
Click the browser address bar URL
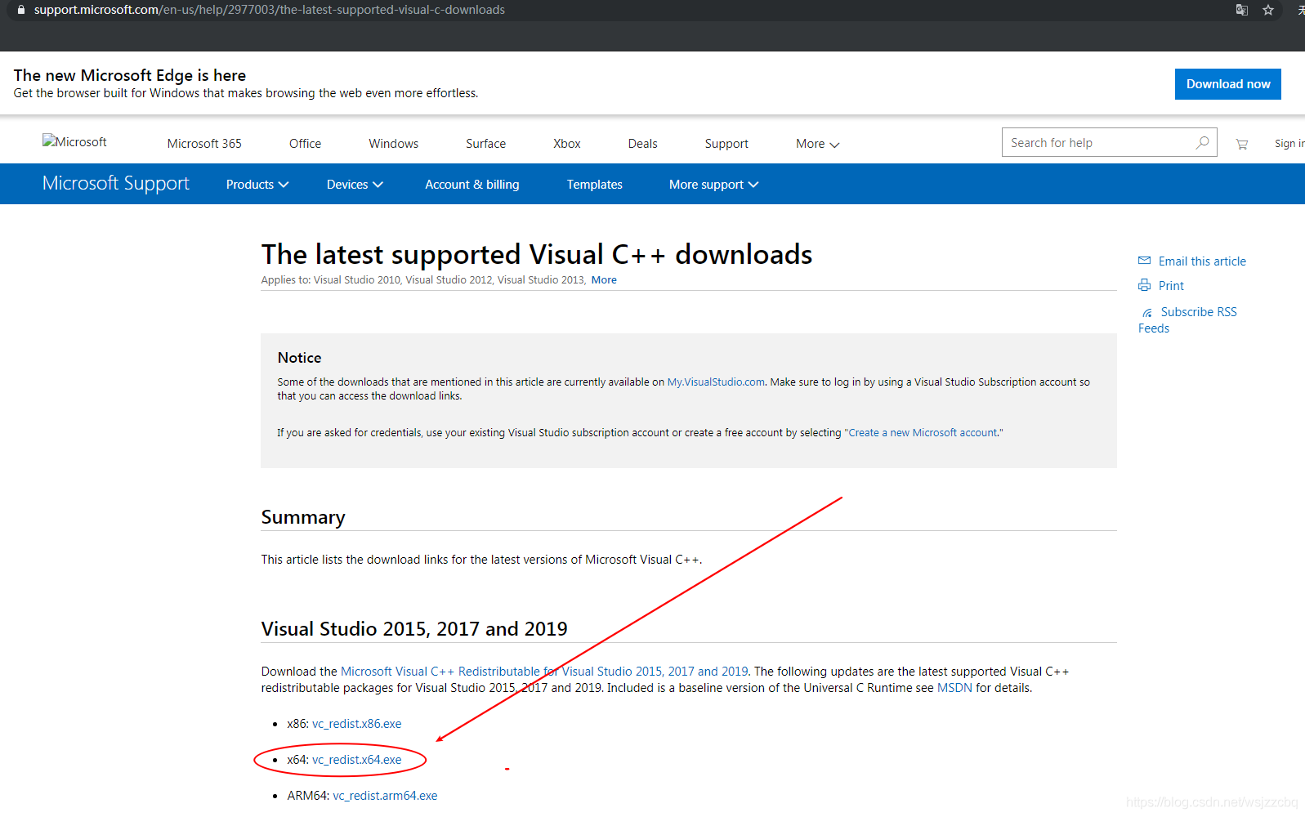270,10
